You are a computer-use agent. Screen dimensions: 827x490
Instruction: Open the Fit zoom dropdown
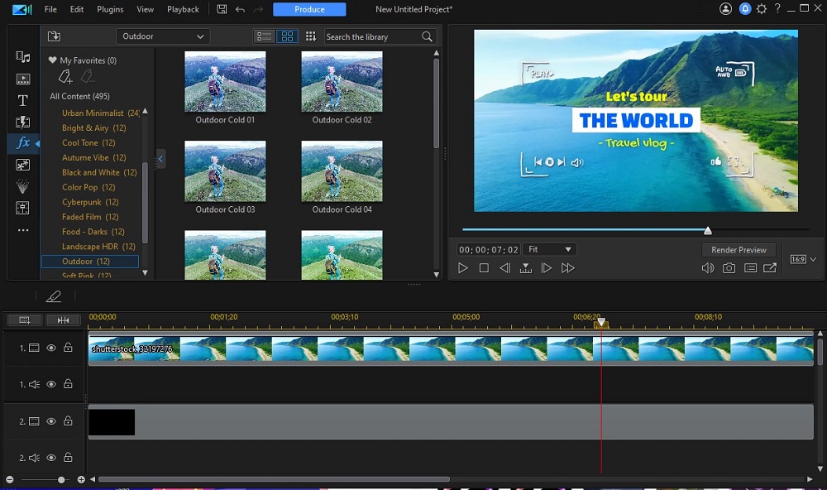[550, 249]
